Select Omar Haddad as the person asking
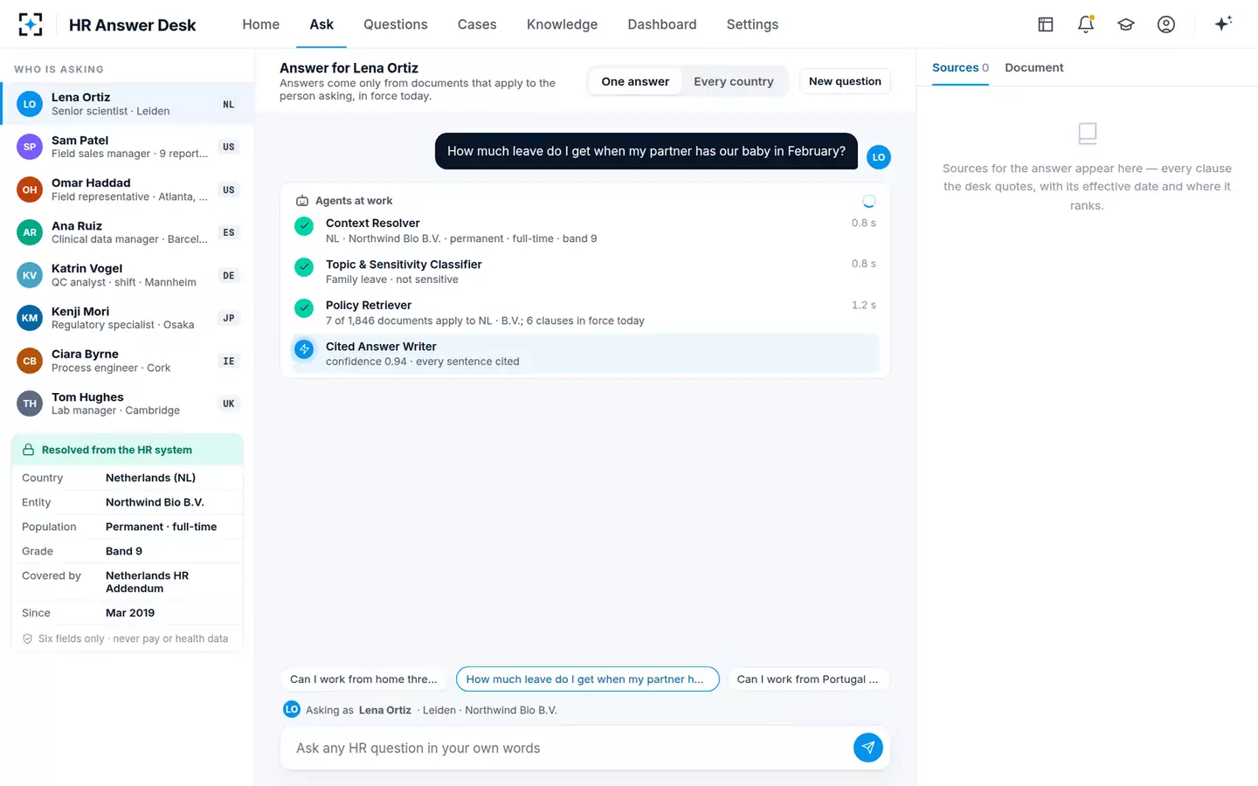The width and height of the screenshot is (1258, 786). 128,190
